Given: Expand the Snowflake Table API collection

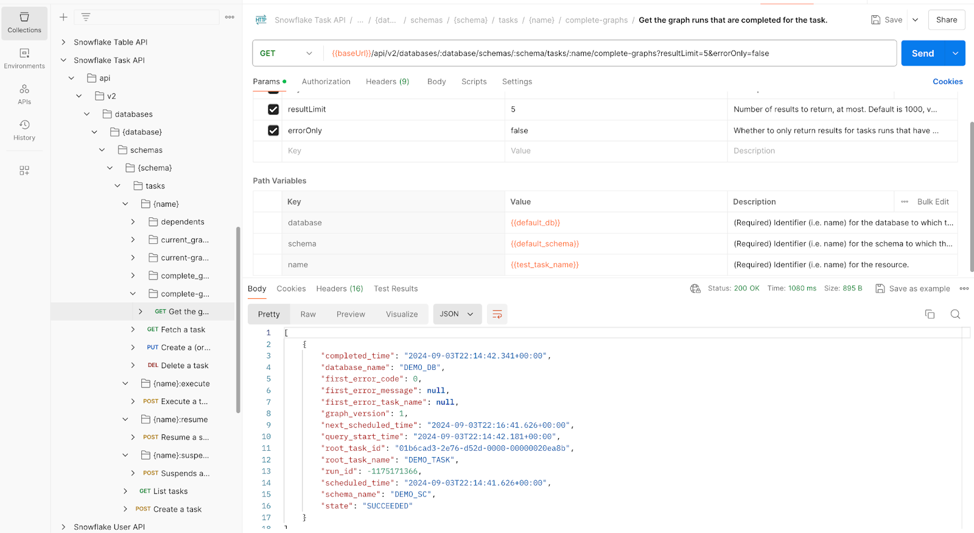Looking at the screenshot, I should tap(63, 42).
